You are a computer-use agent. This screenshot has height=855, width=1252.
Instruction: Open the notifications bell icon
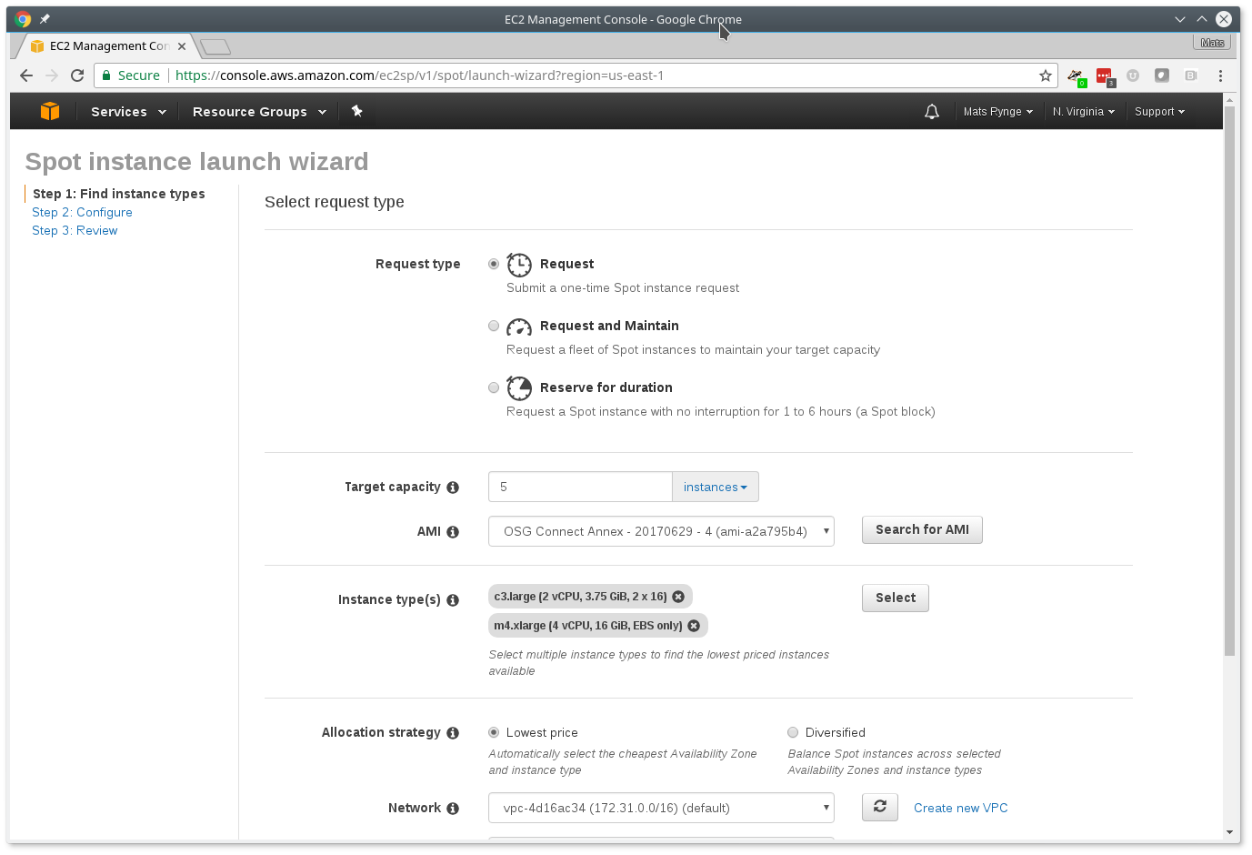tap(932, 112)
